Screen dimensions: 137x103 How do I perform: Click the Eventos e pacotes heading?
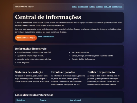[63, 72]
